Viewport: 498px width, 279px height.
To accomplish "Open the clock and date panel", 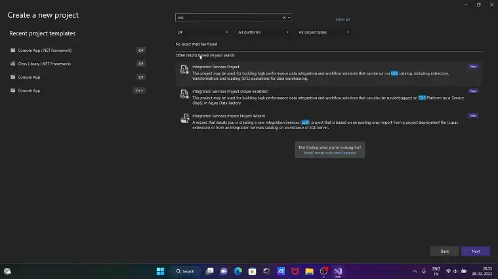I will [x=482, y=271].
